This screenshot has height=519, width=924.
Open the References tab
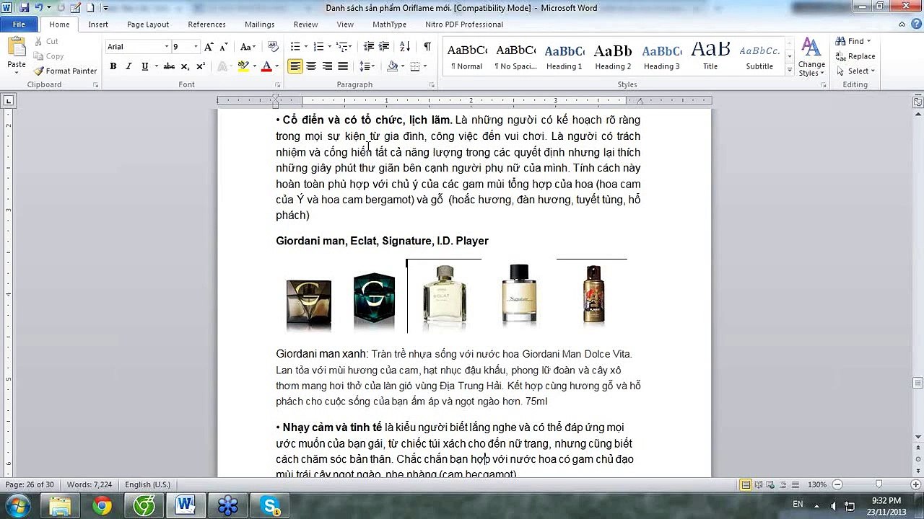206,25
